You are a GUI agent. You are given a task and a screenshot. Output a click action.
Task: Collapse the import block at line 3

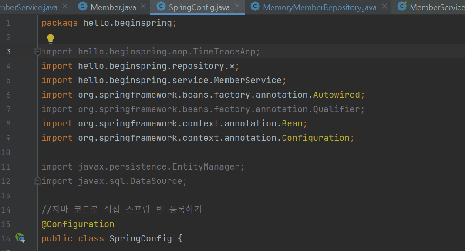tap(38, 52)
